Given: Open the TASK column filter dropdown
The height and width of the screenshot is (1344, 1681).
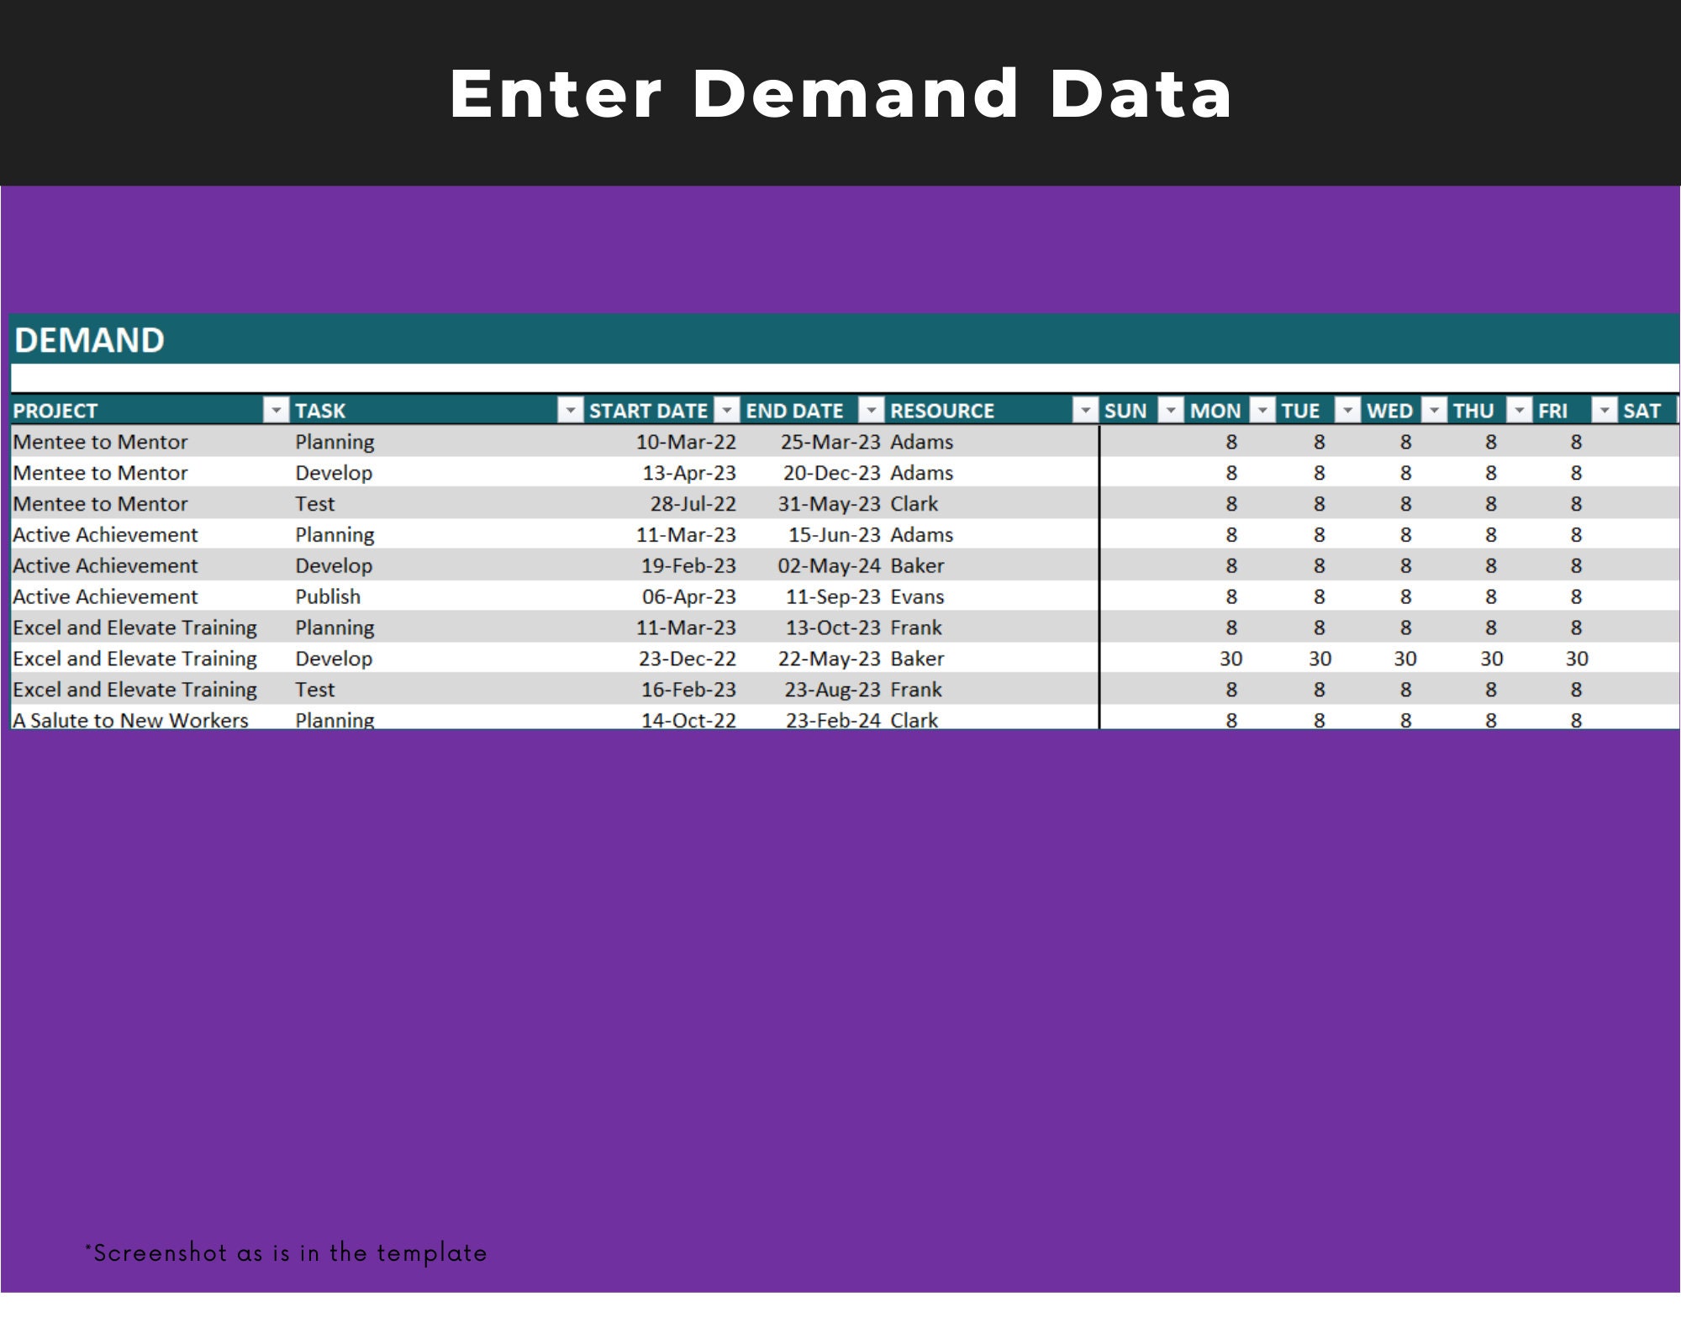Looking at the screenshot, I should (570, 410).
